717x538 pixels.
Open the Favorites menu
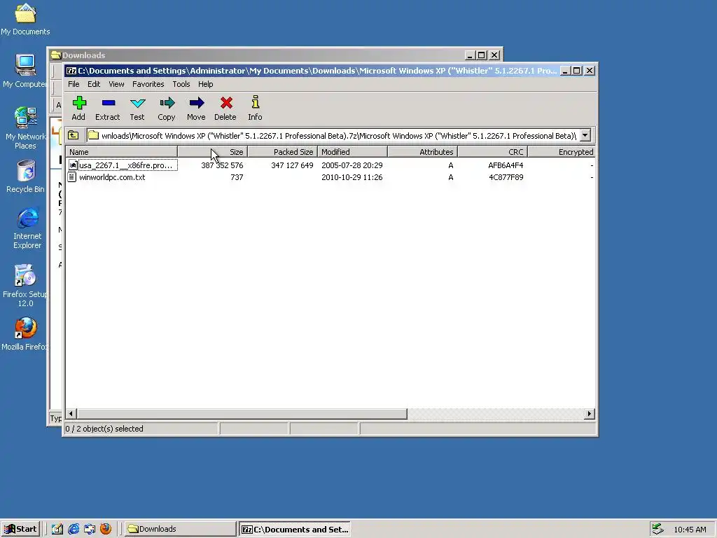pos(148,84)
